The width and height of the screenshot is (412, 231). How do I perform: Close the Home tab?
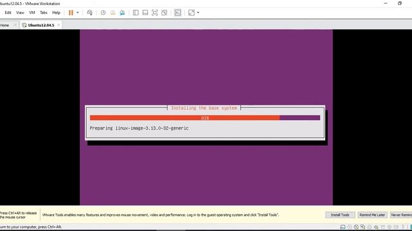coord(15,25)
